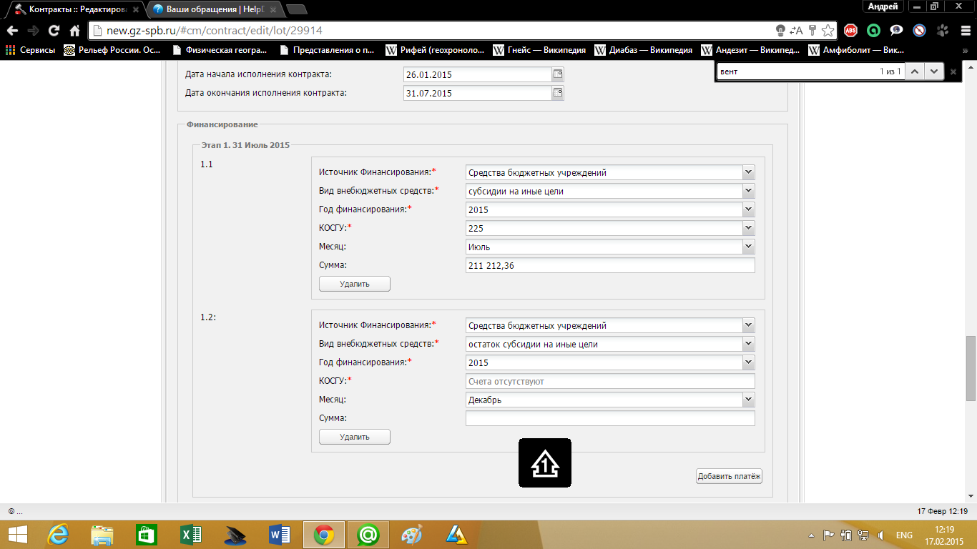
Task: Go back to the previous page
Action: pyautogui.click(x=12, y=31)
